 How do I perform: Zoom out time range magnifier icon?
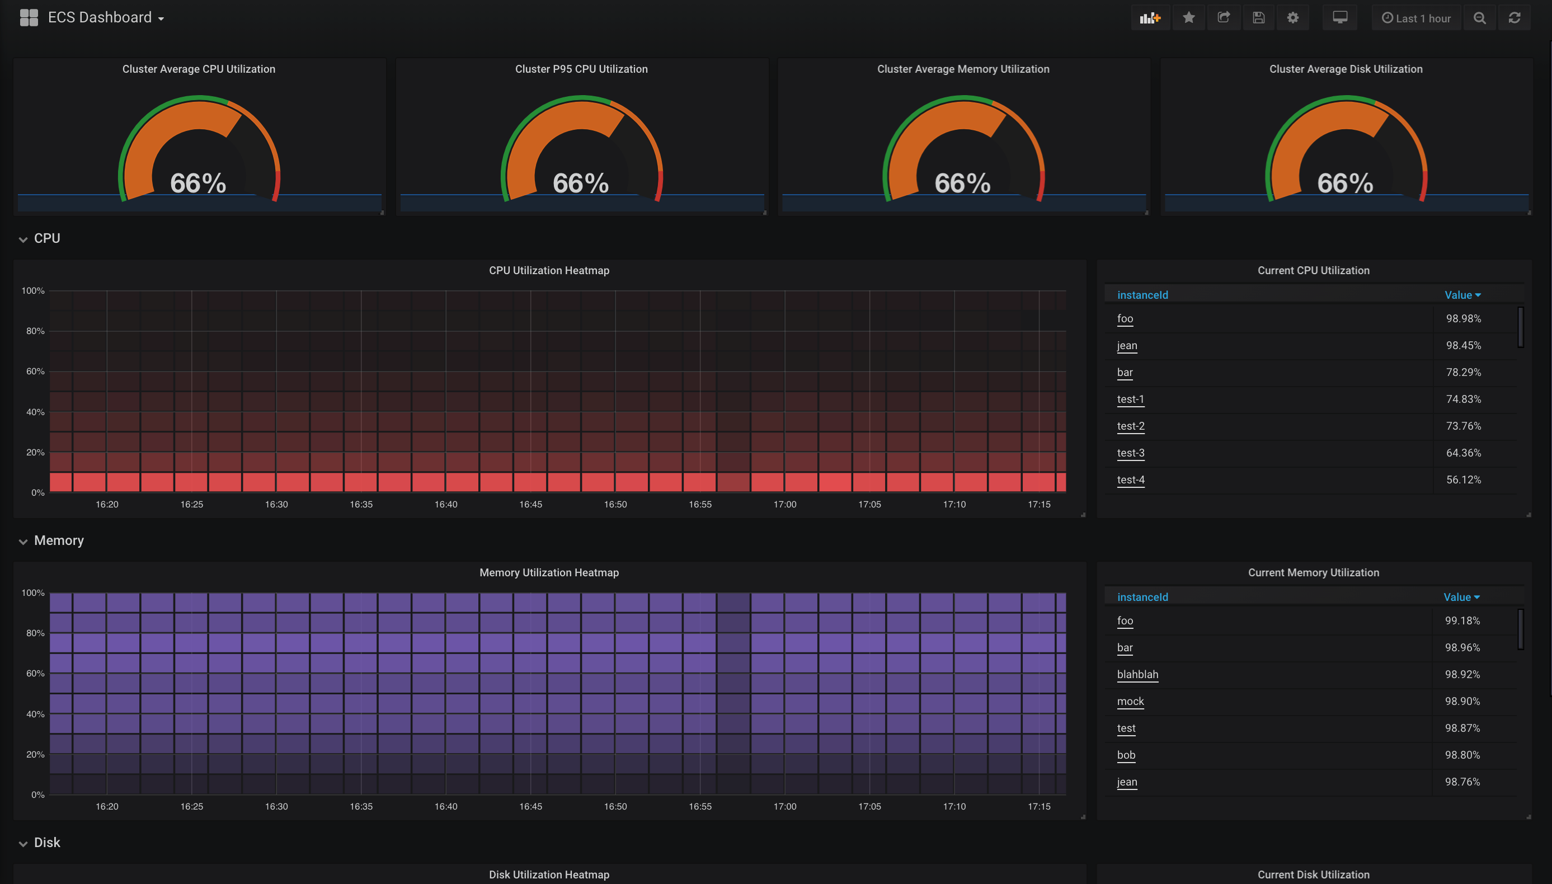[1479, 18]
